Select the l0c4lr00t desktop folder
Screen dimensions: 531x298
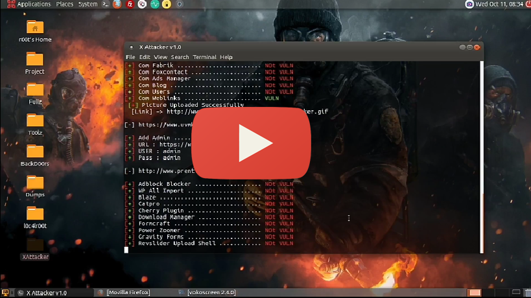(x=35, y=218)
